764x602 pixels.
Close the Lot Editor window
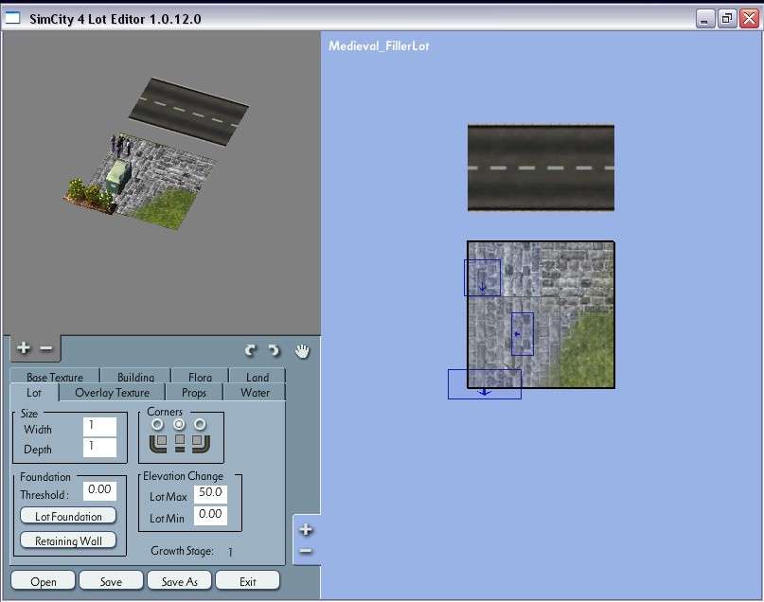pos(750,19)
